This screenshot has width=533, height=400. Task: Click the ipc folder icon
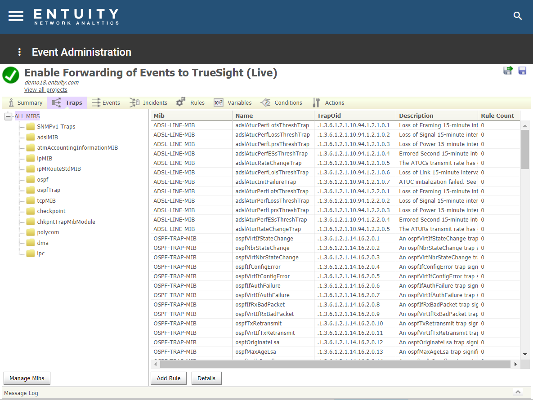pos(31,253)
